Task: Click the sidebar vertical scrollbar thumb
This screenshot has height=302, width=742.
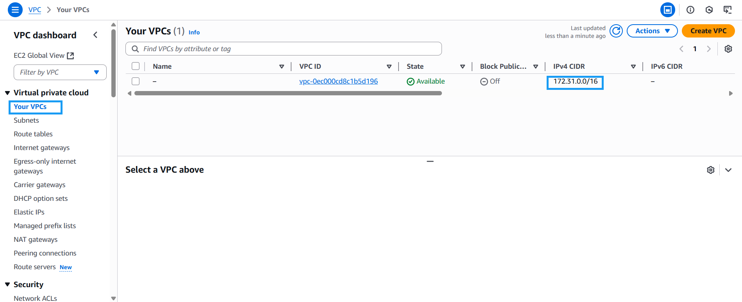Action: point(113,63)
